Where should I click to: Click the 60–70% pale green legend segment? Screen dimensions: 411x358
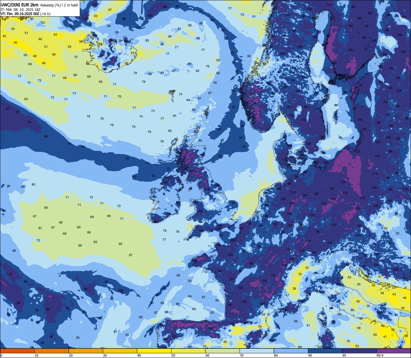click(x=223, y=351)
